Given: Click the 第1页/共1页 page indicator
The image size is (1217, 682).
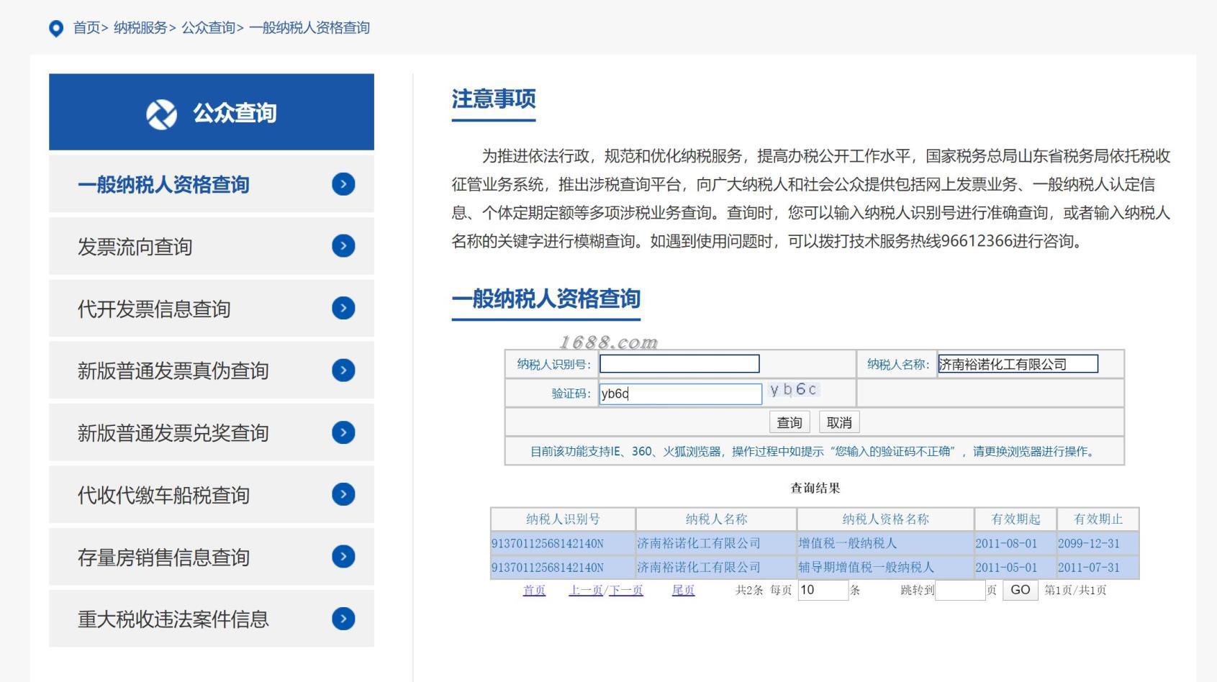Looking at the screenshot, I should click(1075, 590).
